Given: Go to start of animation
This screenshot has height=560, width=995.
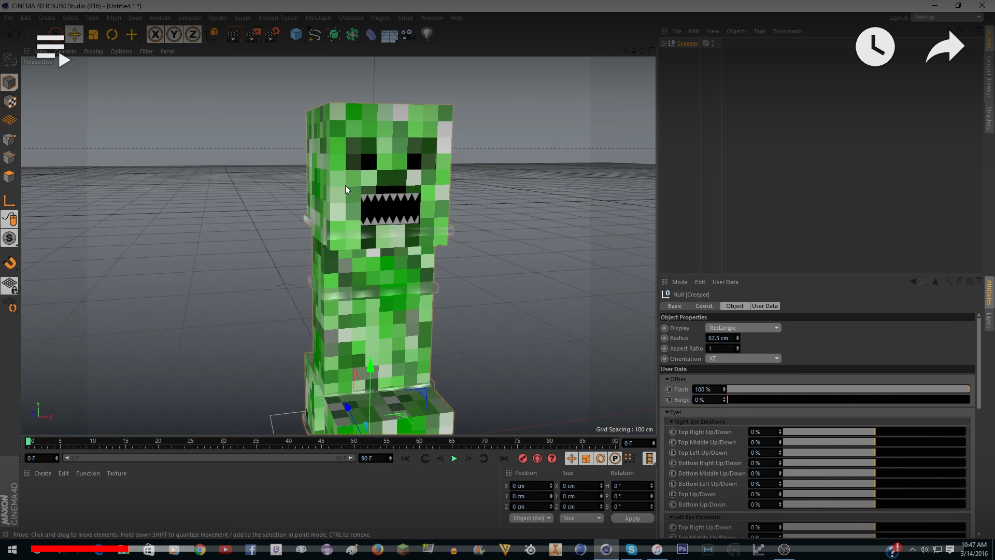Looking at the screenshot, I should point(406,458).
